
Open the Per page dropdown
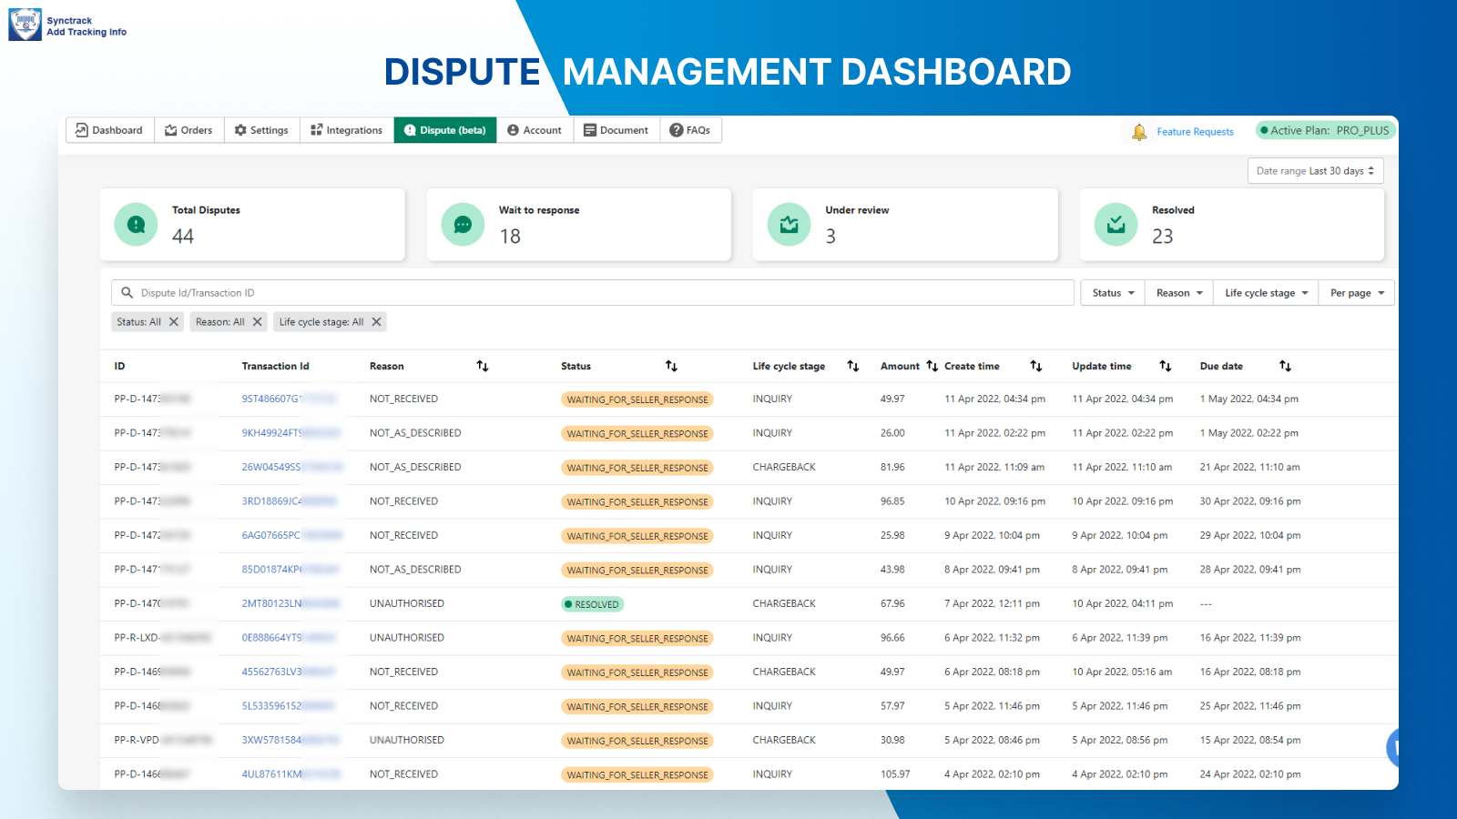[1356, 292]
